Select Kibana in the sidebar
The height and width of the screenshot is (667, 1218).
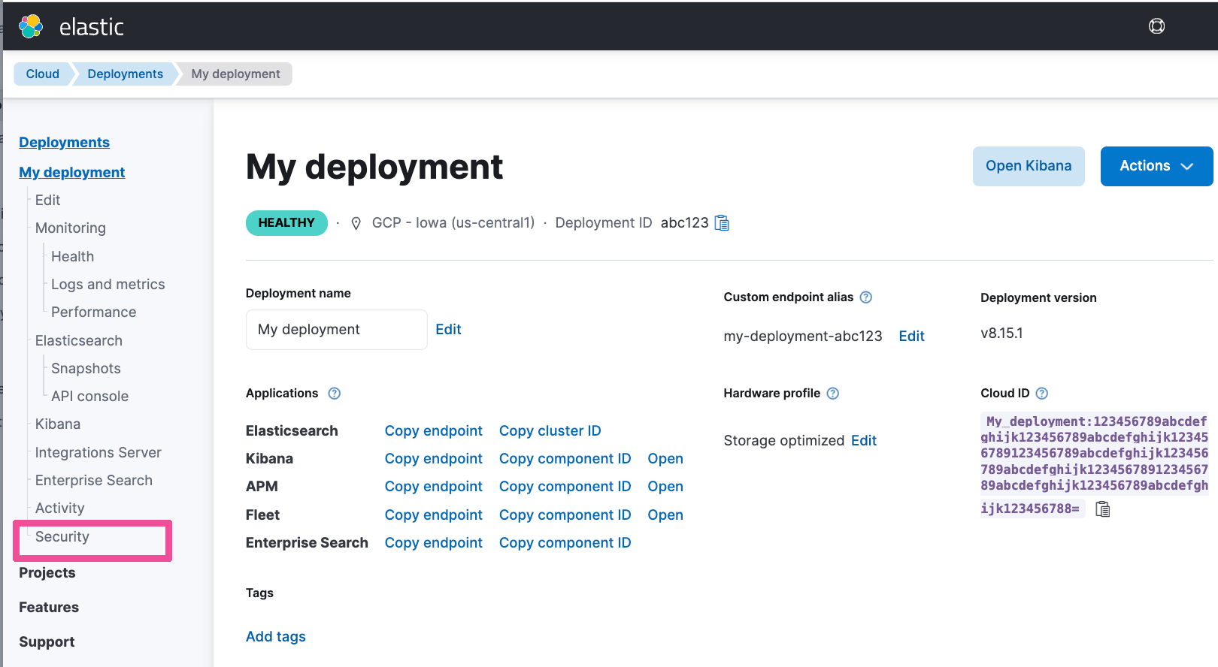coord(57,424)
